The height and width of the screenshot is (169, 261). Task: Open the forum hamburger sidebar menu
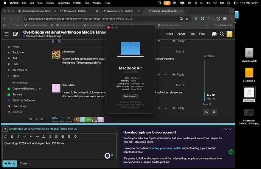point(6,34)
